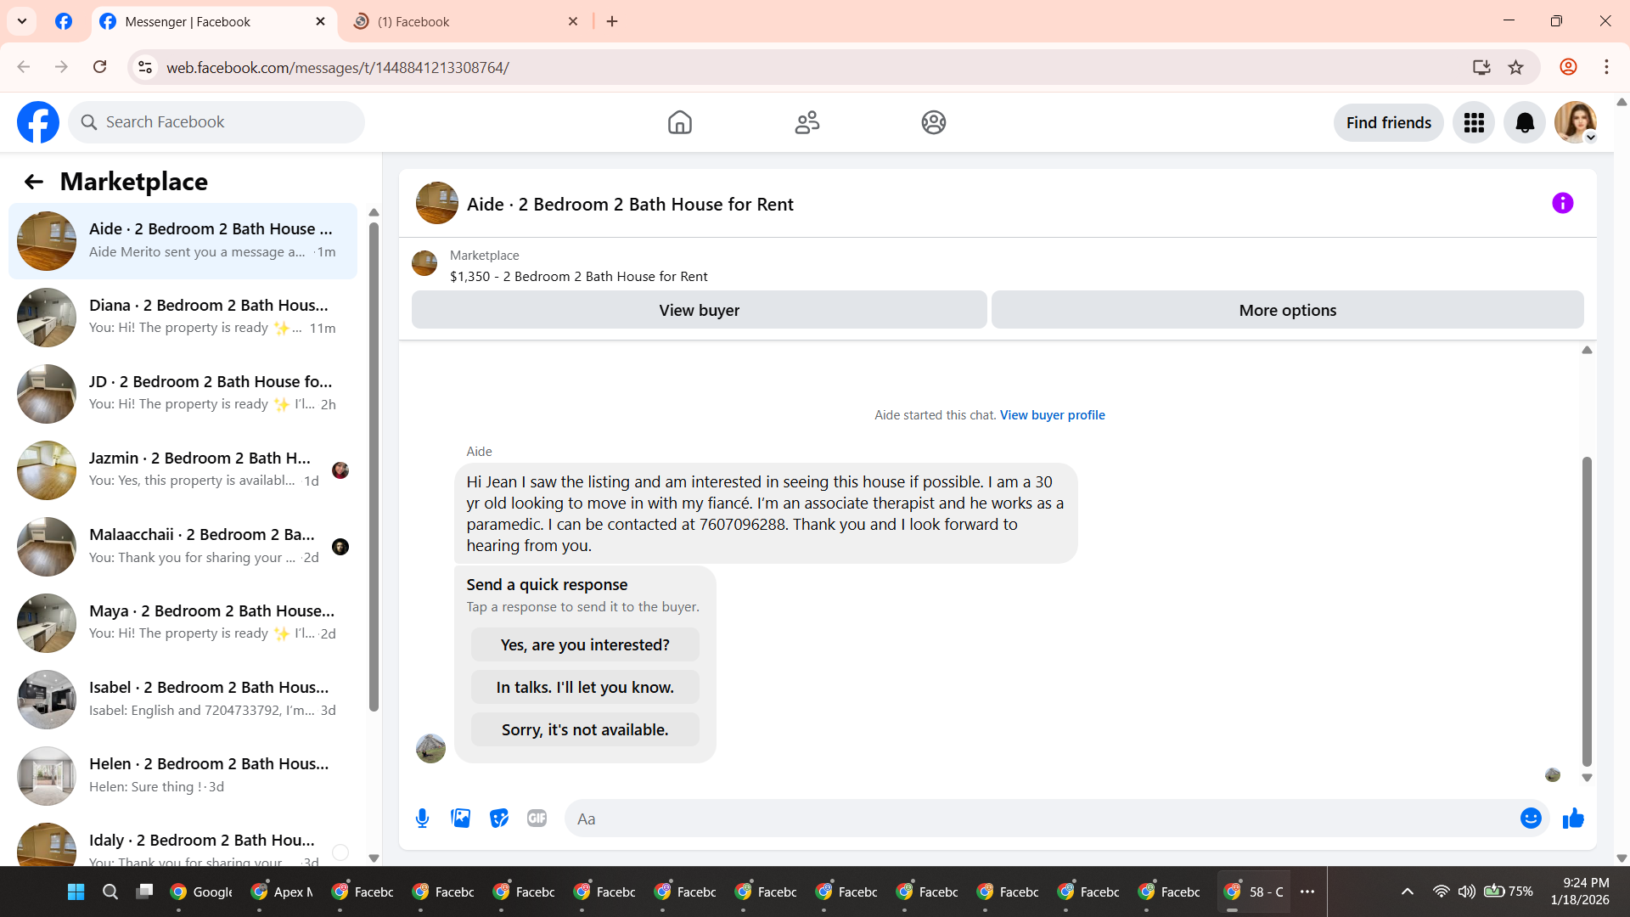This screenshot has width=1630, height=917.
Task: Go back from Marketplace list
Action: click(x=34, y=182)
